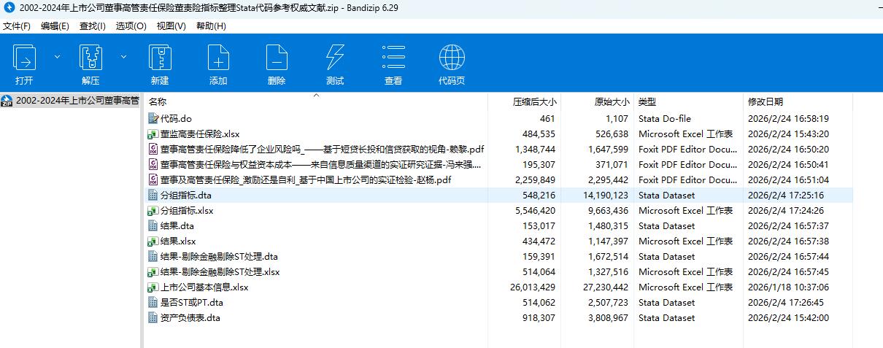Click dataset icon of 结果-剔除金融剔除ST处理.dta

click(153, 256)
